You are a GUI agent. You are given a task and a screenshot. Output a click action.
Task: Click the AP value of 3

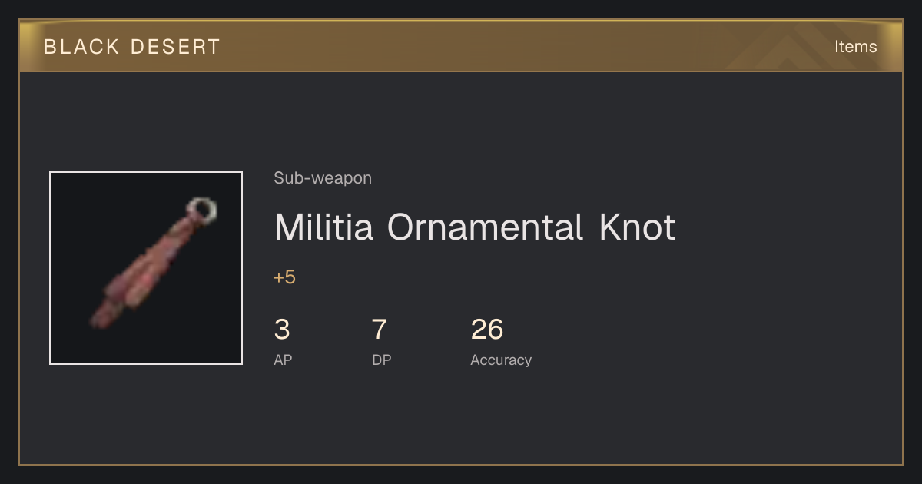click(282, 330)
